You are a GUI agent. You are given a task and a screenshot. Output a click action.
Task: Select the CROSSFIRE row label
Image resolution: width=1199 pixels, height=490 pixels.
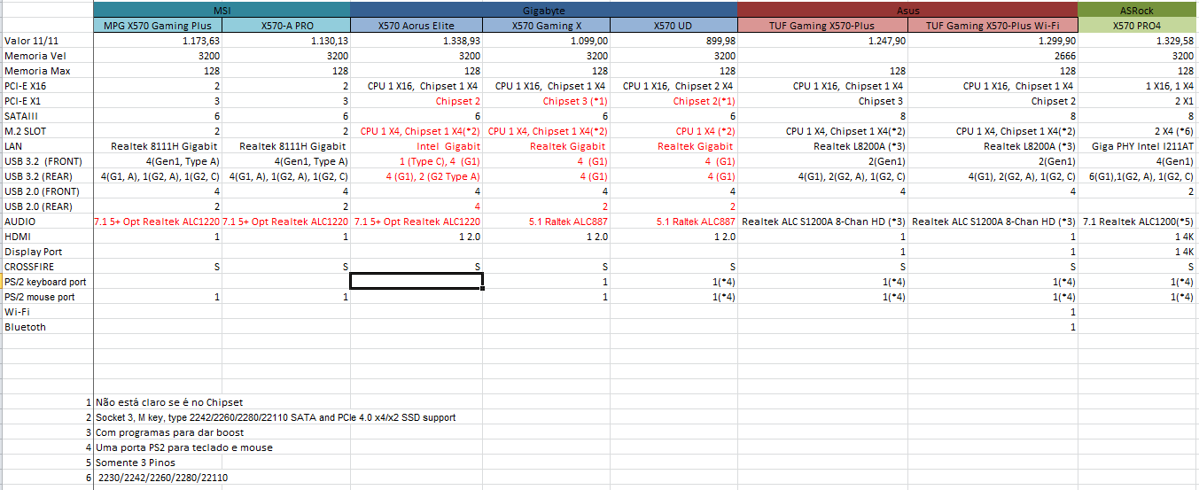47,267
